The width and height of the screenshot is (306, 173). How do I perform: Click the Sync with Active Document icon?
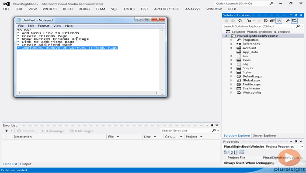pos(259,21)
